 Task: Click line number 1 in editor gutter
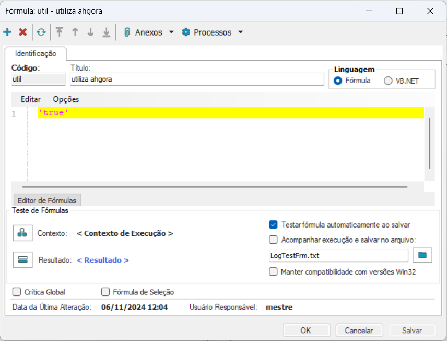(x=14, y=114)
